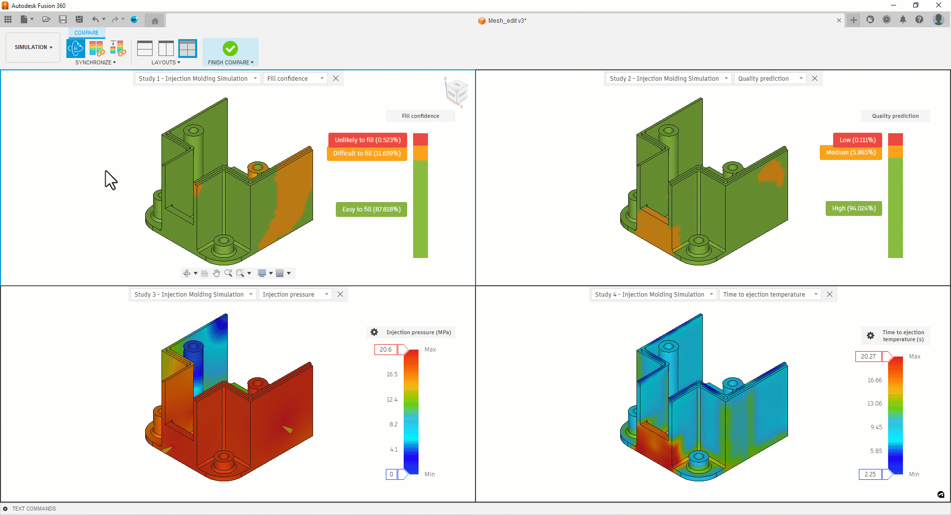Select the horizontal two-pane layout
This screenshot has width=951, height=515.
click(145, 49)
